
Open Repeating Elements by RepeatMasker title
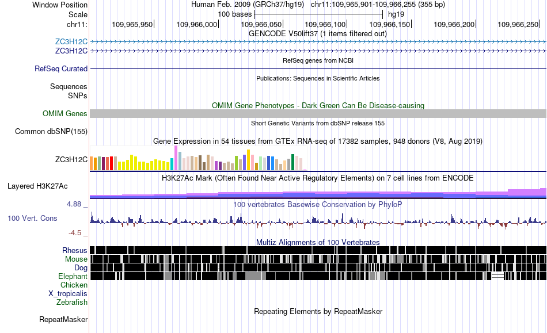(x=318, y=311)
